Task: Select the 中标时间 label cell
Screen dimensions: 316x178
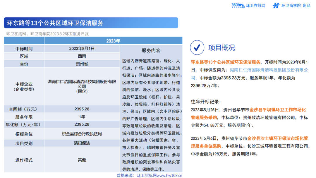Action: point(24,49)
